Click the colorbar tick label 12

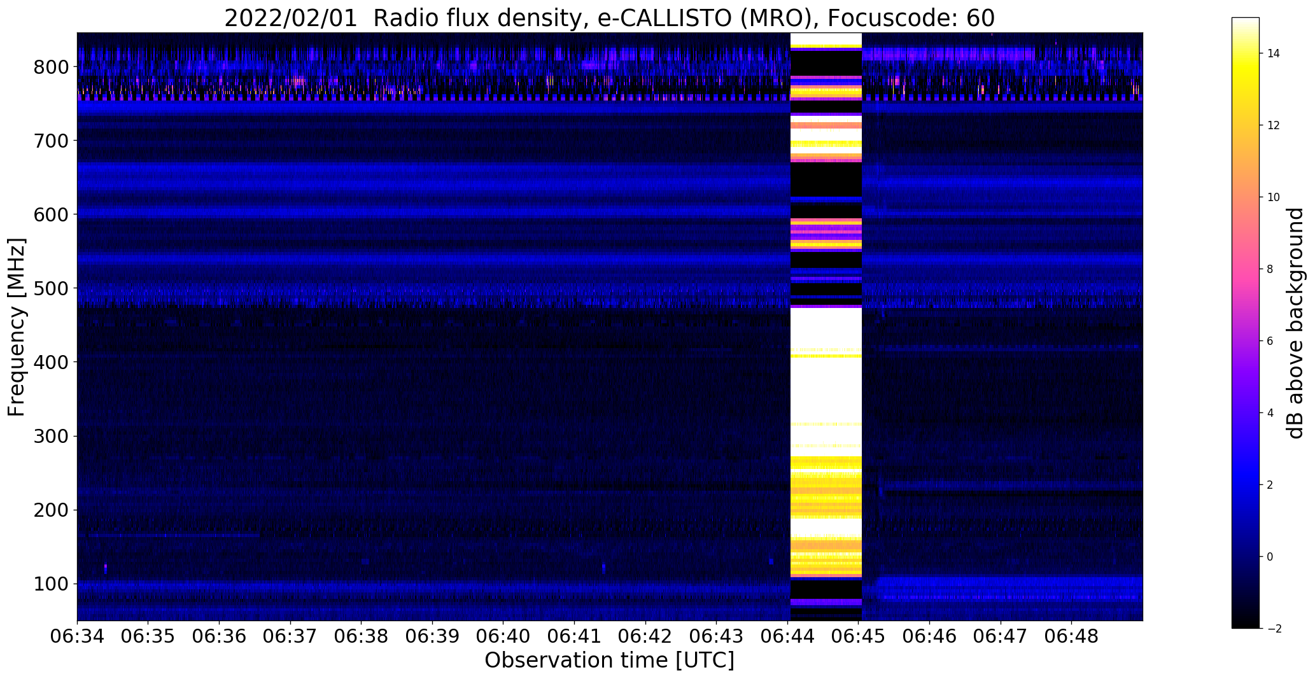point(1274,125)
